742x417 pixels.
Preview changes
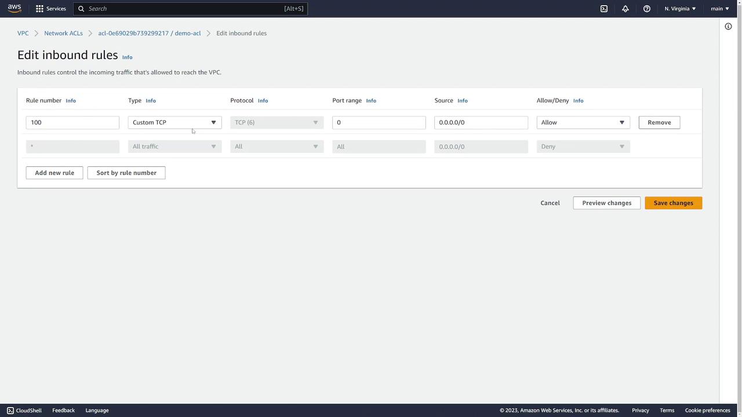point(607,203)
